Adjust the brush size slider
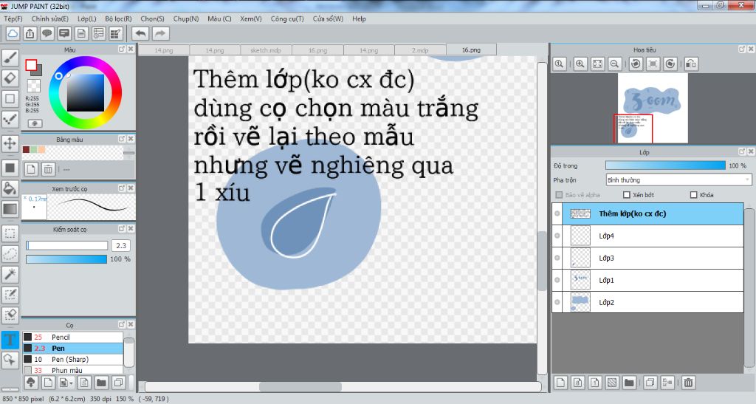Screen dimensions: 756x404 pos(66,245)
